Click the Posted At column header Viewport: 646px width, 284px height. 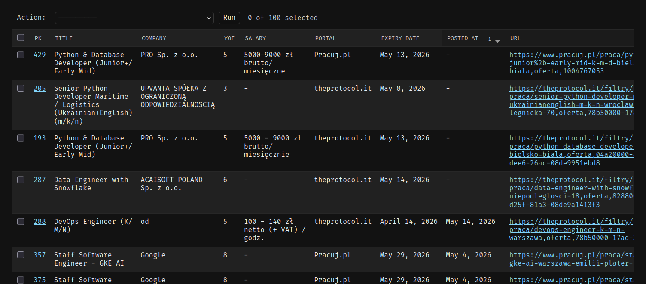[x=463, y=38]
